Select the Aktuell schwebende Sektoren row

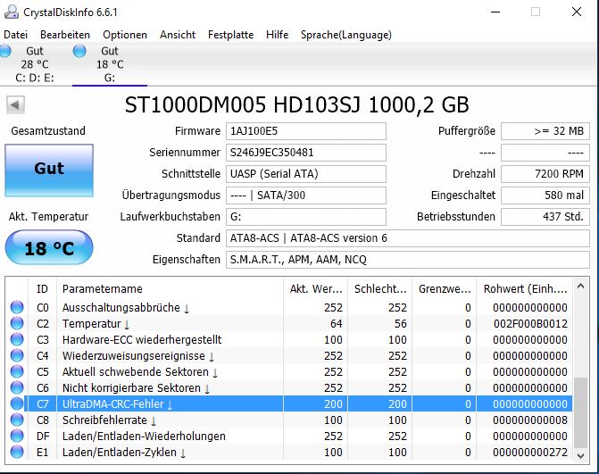click(x=289, y=371)
